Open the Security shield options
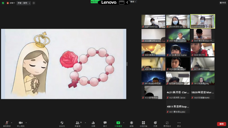The height and width of the screenshot is (128, 228). [62, 124]
